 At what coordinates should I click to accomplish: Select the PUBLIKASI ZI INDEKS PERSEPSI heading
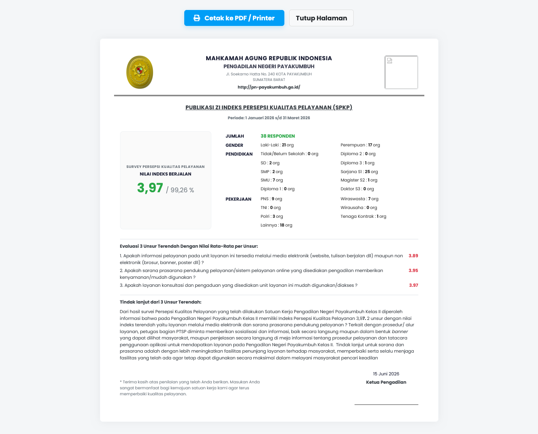click(x=269, y=107)
